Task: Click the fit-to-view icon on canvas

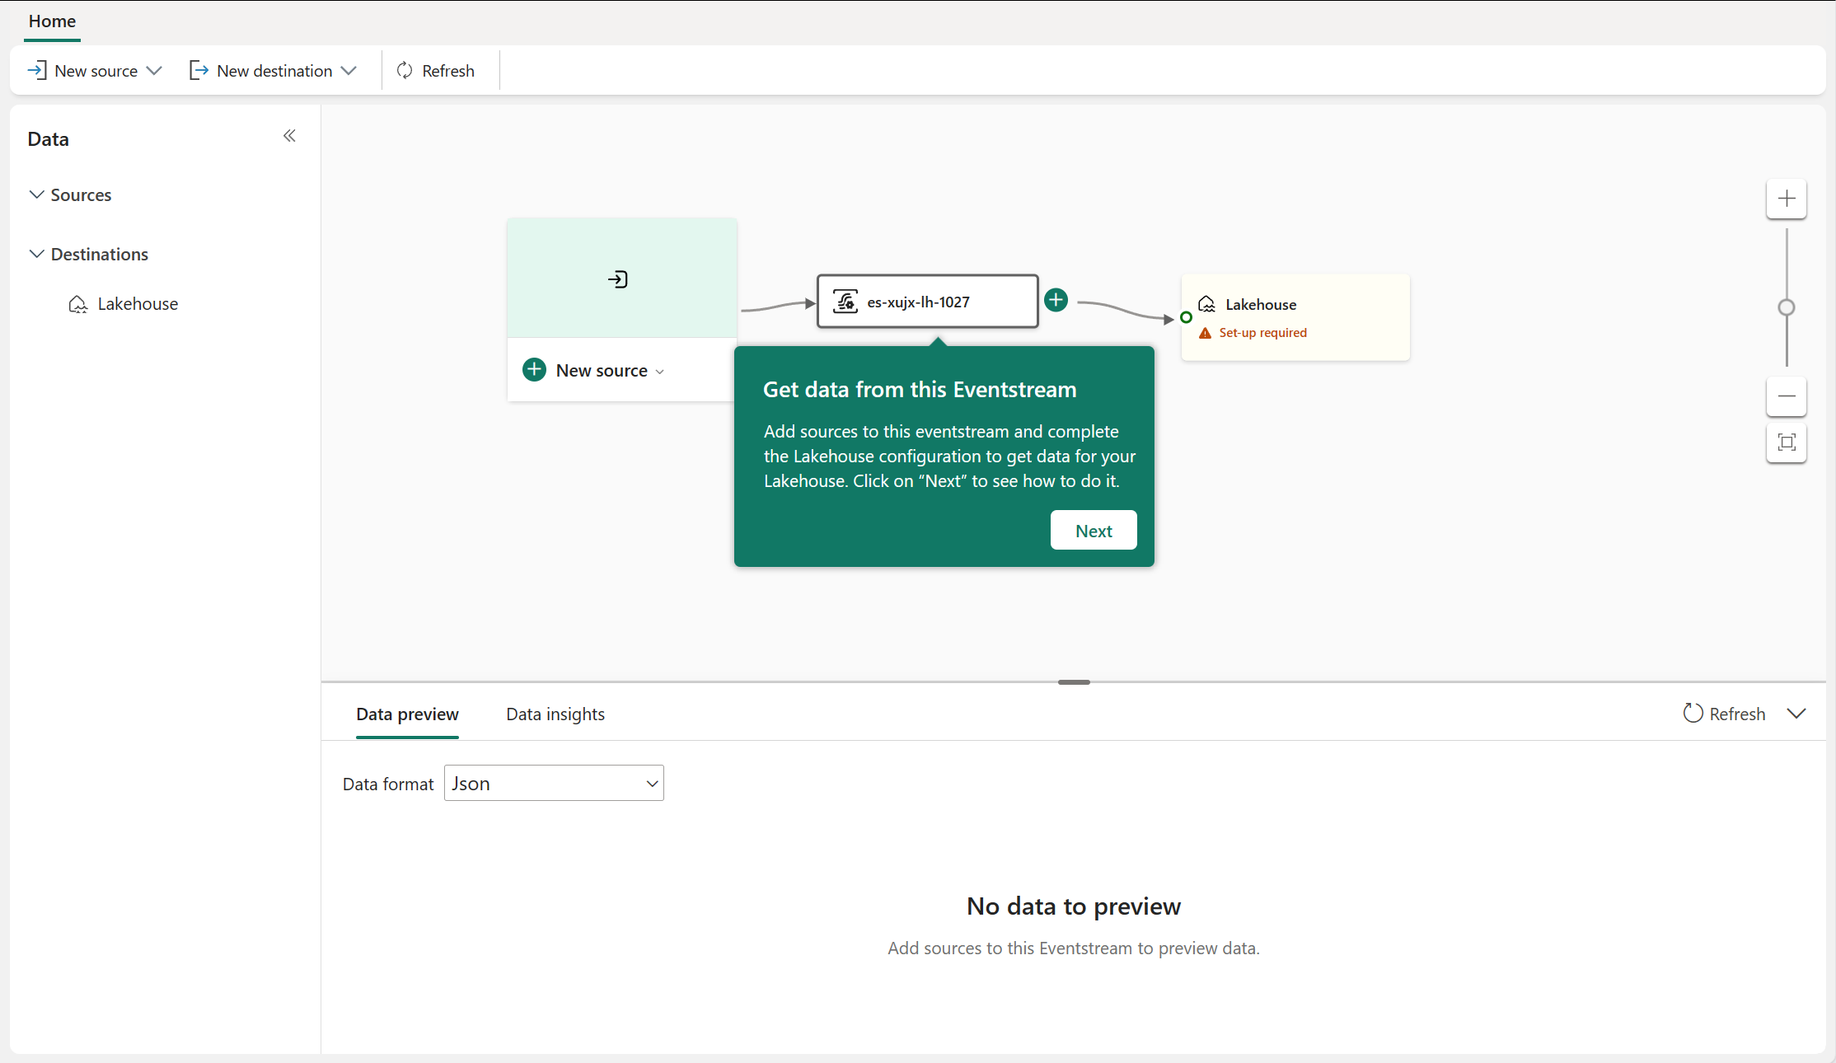Action: click(1787, 443)
